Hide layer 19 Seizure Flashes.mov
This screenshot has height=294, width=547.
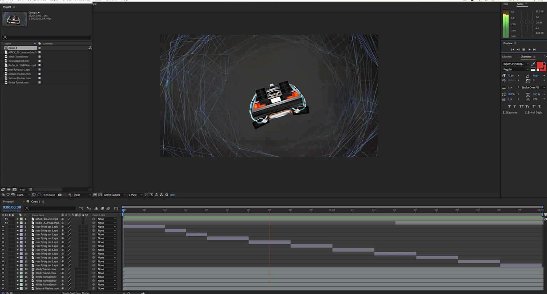[3, 288]
